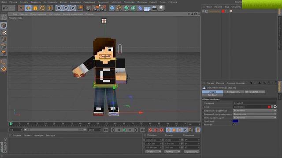This screenshot has width=282, height=158.
Task: Enable Model mode cube in left sidebar
Action: coord(4,25)
